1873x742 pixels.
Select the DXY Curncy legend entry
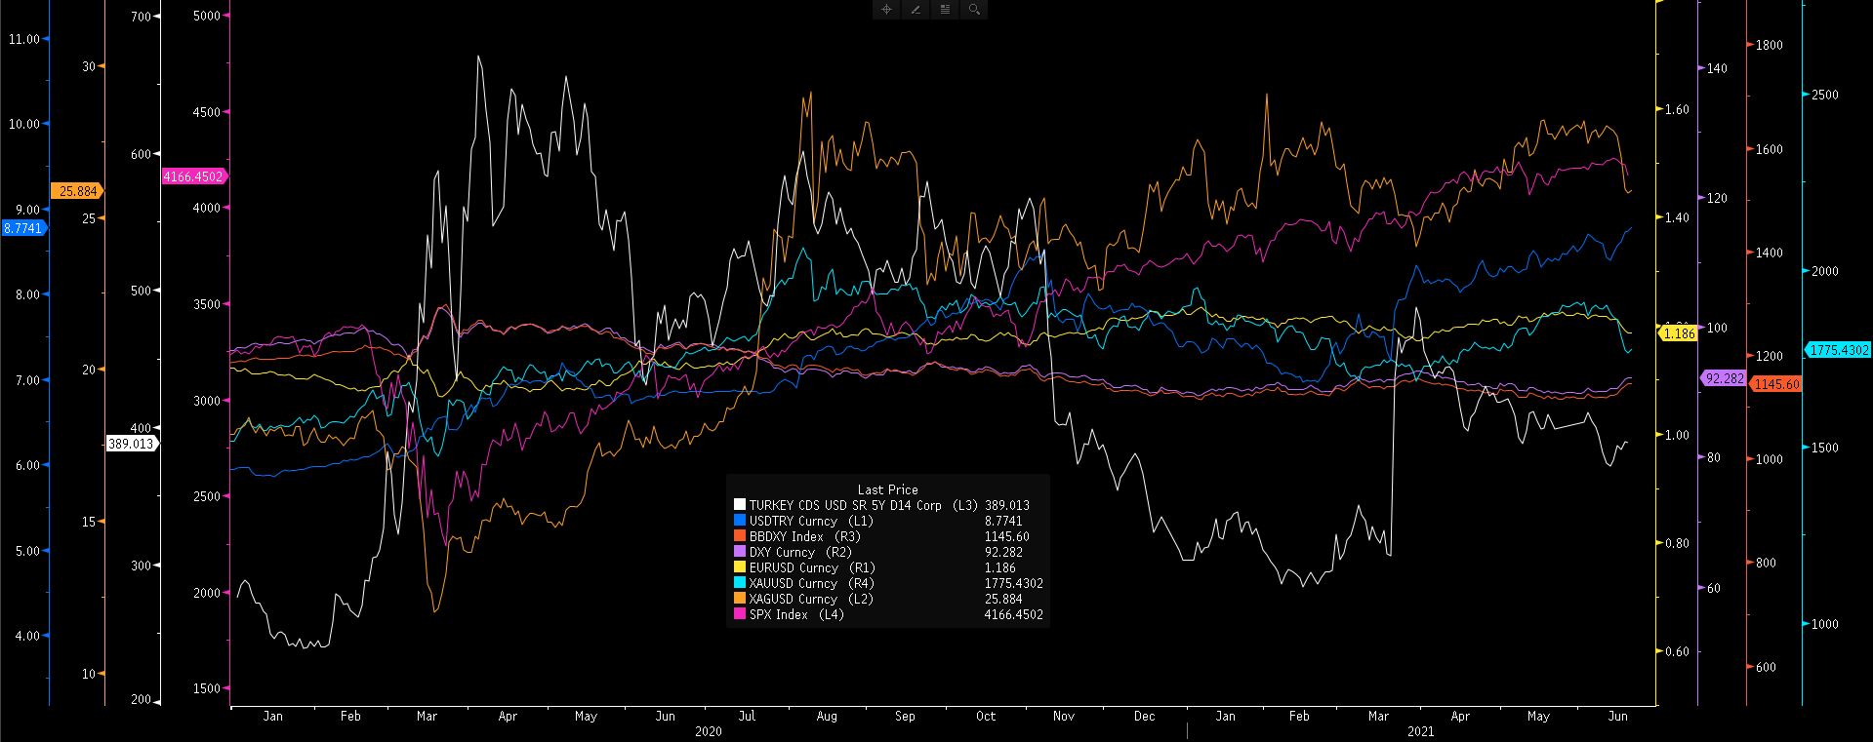(x=795, y=552)
